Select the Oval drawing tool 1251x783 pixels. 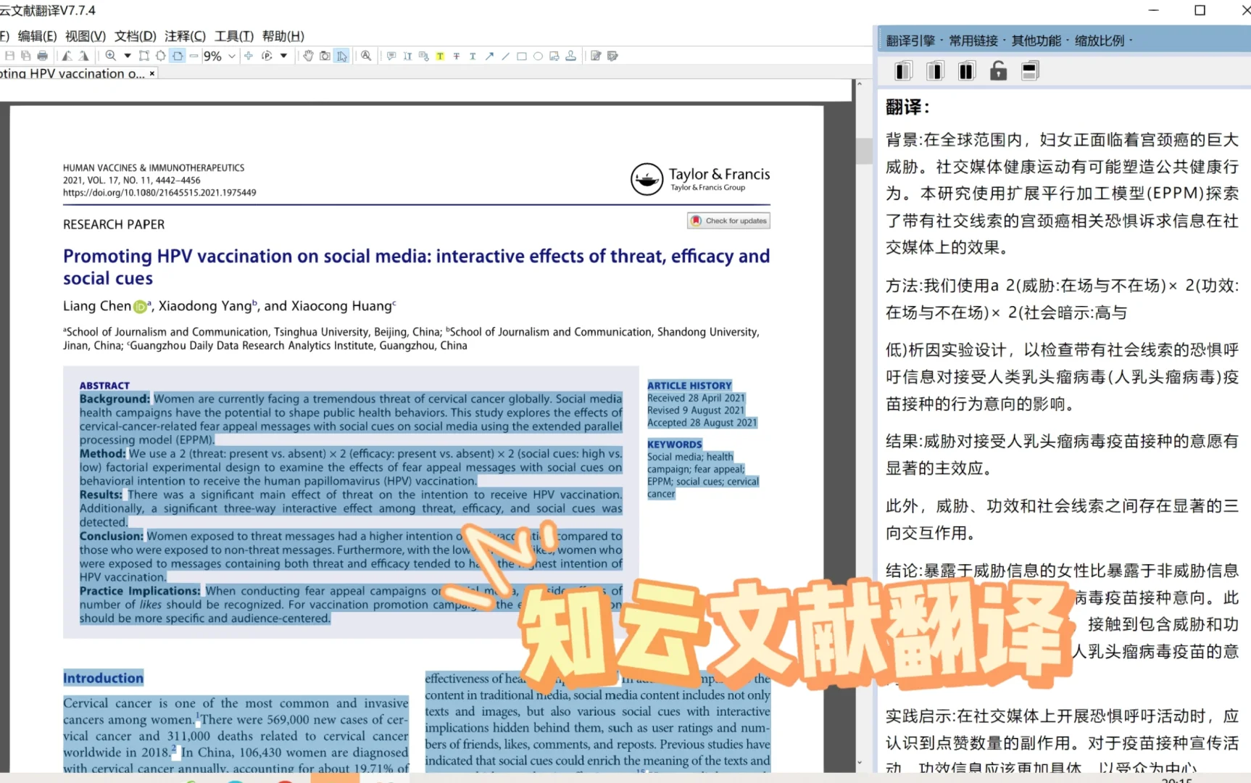[538, 56]
